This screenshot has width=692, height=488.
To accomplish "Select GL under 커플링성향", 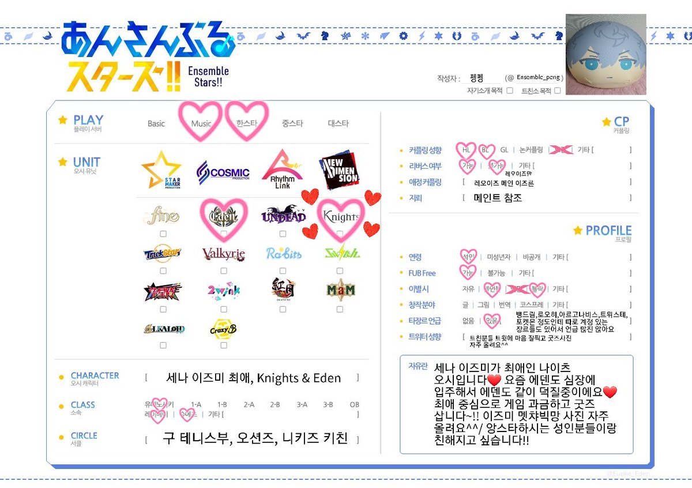I will (505, 150).
